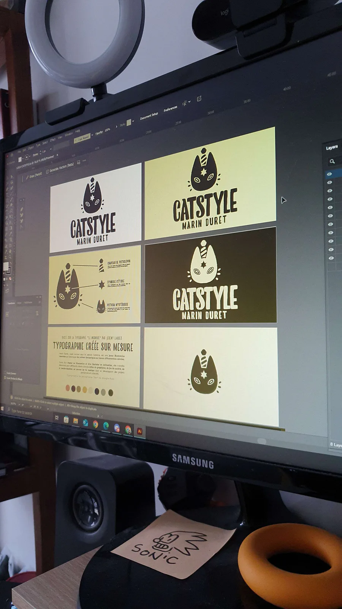
Task: Switch to the Transform panel tab
Action: 10,303
